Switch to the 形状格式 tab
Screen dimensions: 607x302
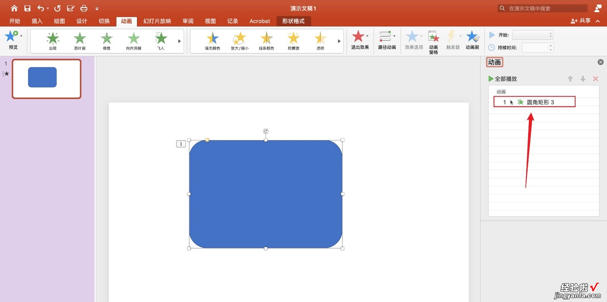(x=293, y=21)
